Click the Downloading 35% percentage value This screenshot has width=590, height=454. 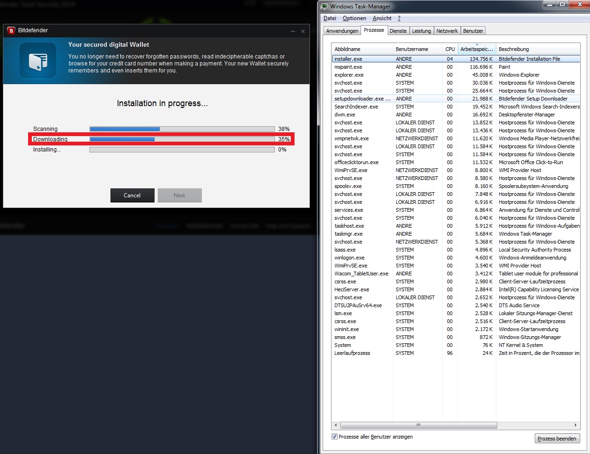[284, 139]
